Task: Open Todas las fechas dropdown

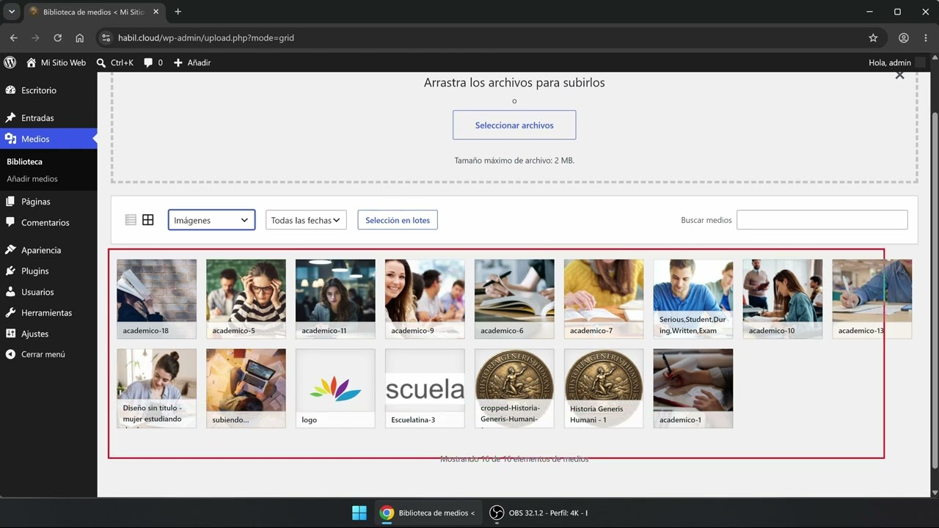Action: click(x=306, y=220)
